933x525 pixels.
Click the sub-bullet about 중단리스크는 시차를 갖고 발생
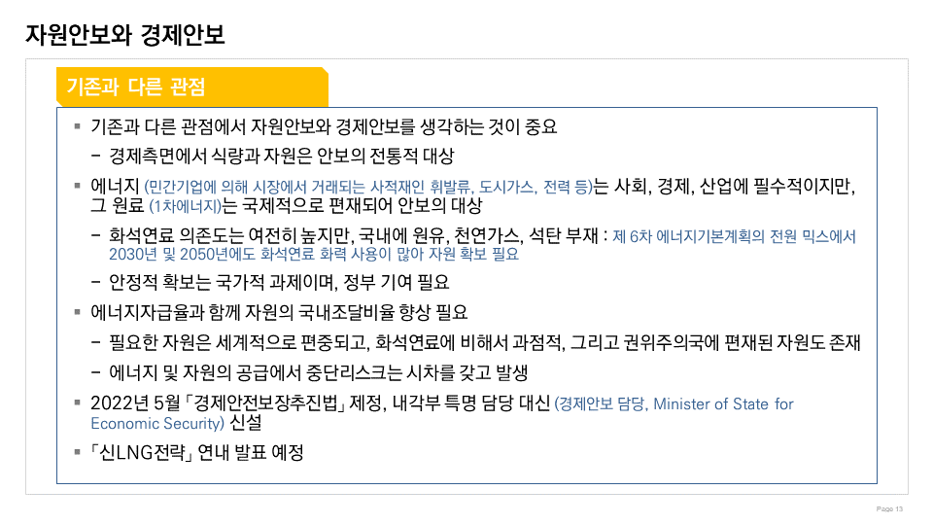point(321,371)
